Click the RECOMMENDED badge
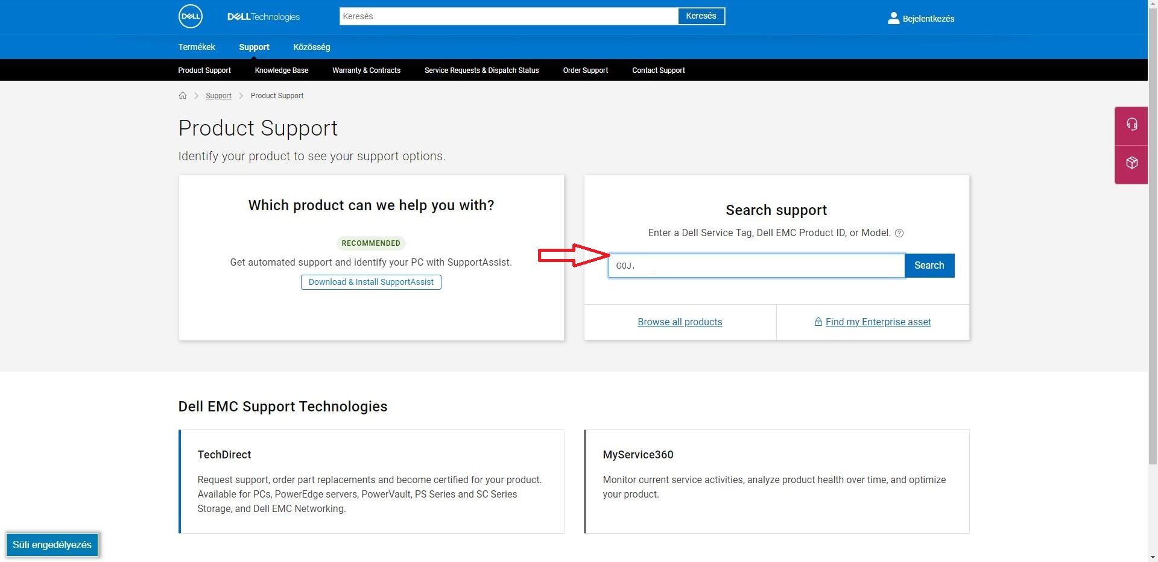This screenshot has width=1158, height=562. tap(371, 243)
